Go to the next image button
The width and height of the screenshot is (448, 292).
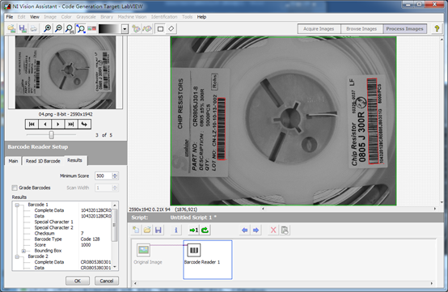pyautogui.click(x=58, y=124)
